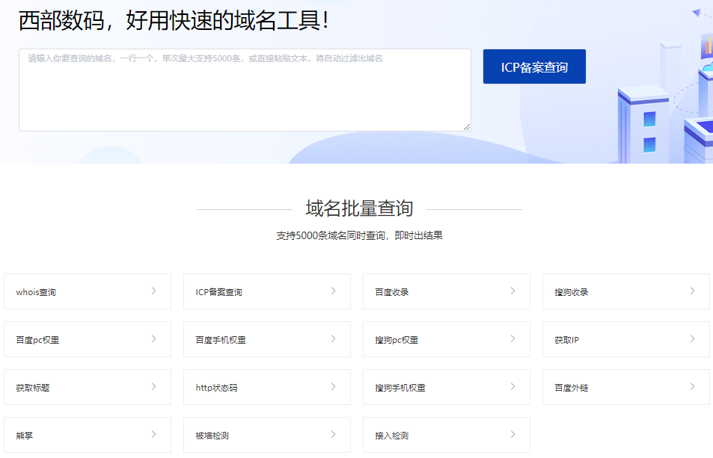Click the arrow icon on 接入检测 card
This screenshot has height=458, width=713.
click(512, 435)
